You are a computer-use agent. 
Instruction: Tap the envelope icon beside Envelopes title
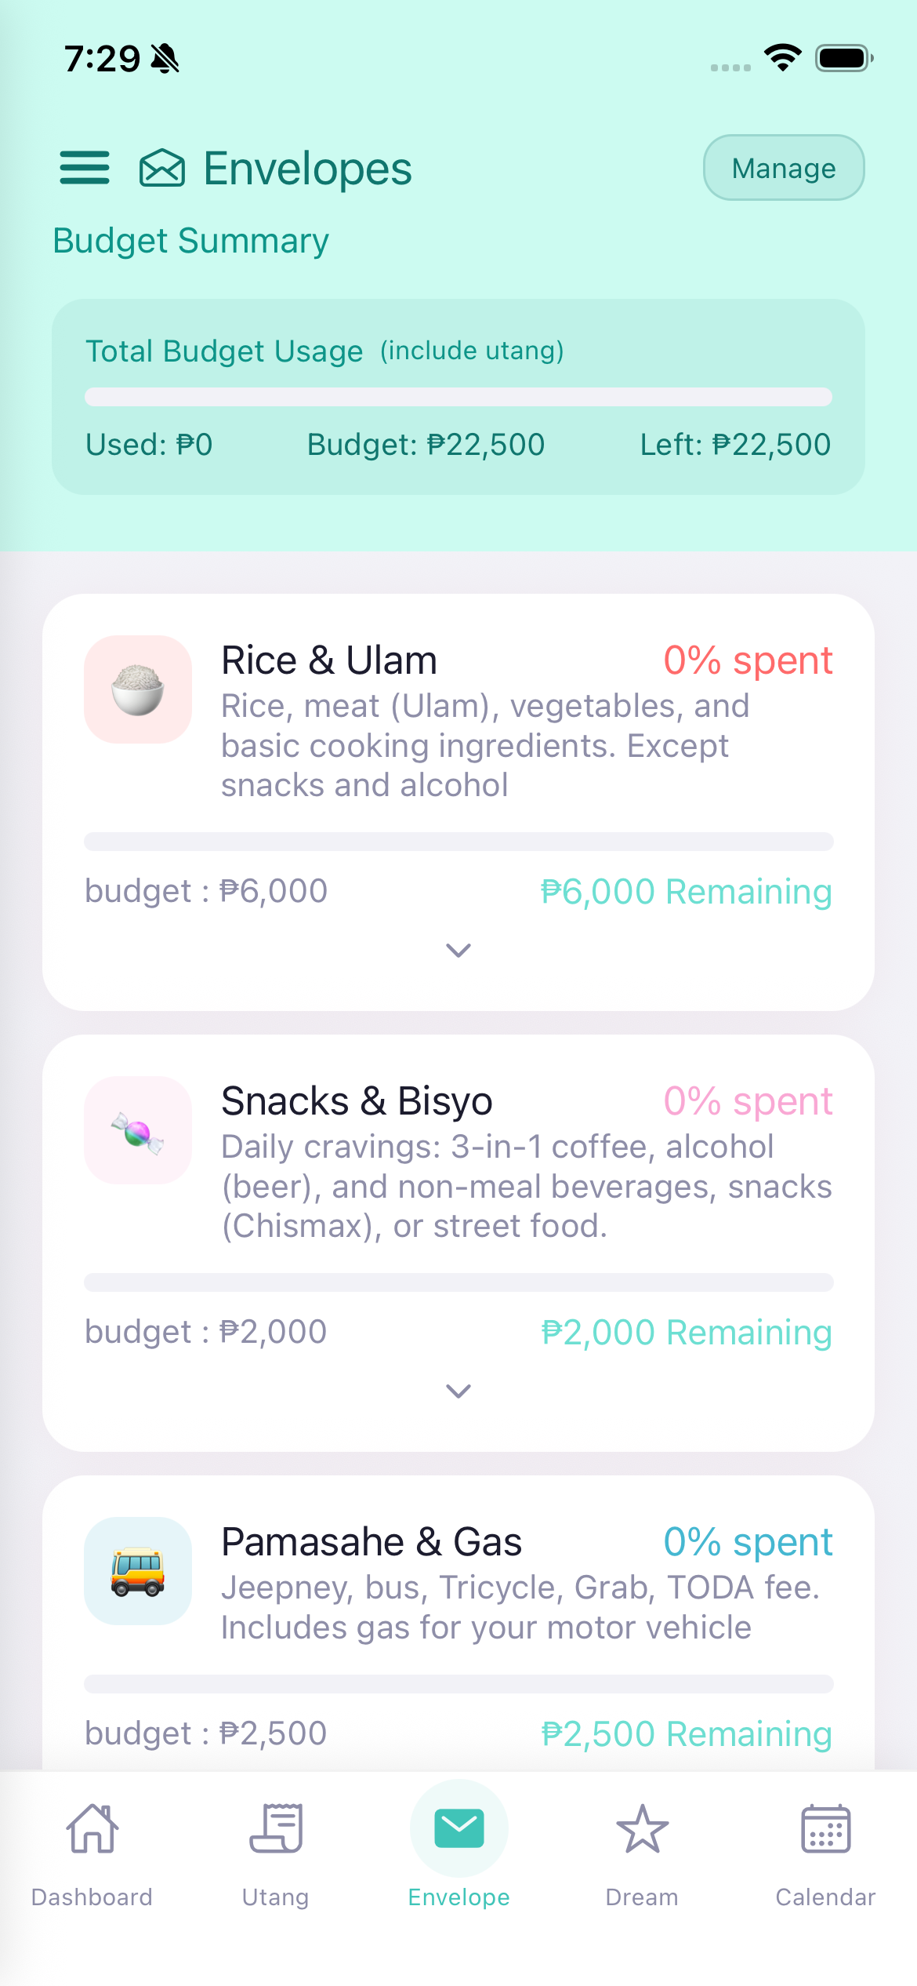point(162,168)
